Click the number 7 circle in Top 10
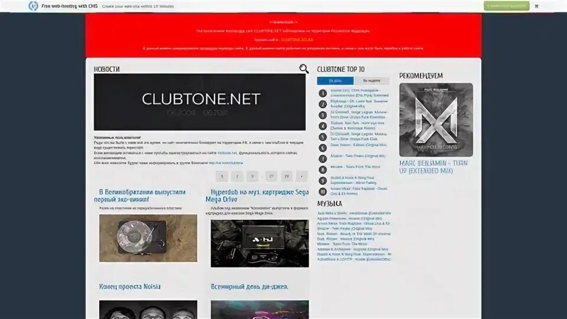The width and height of the screenshot is (567, 319). pyautogui.click(x=322, y=158)
